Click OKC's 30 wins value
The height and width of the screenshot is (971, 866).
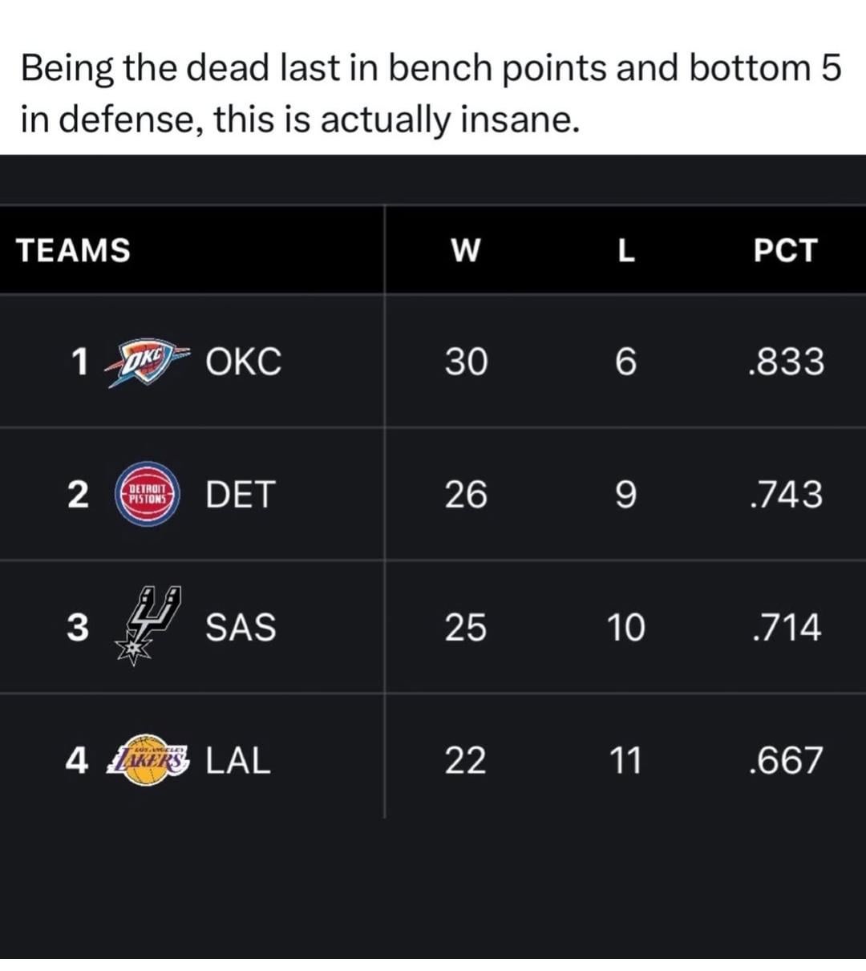(x=466, y=362)
